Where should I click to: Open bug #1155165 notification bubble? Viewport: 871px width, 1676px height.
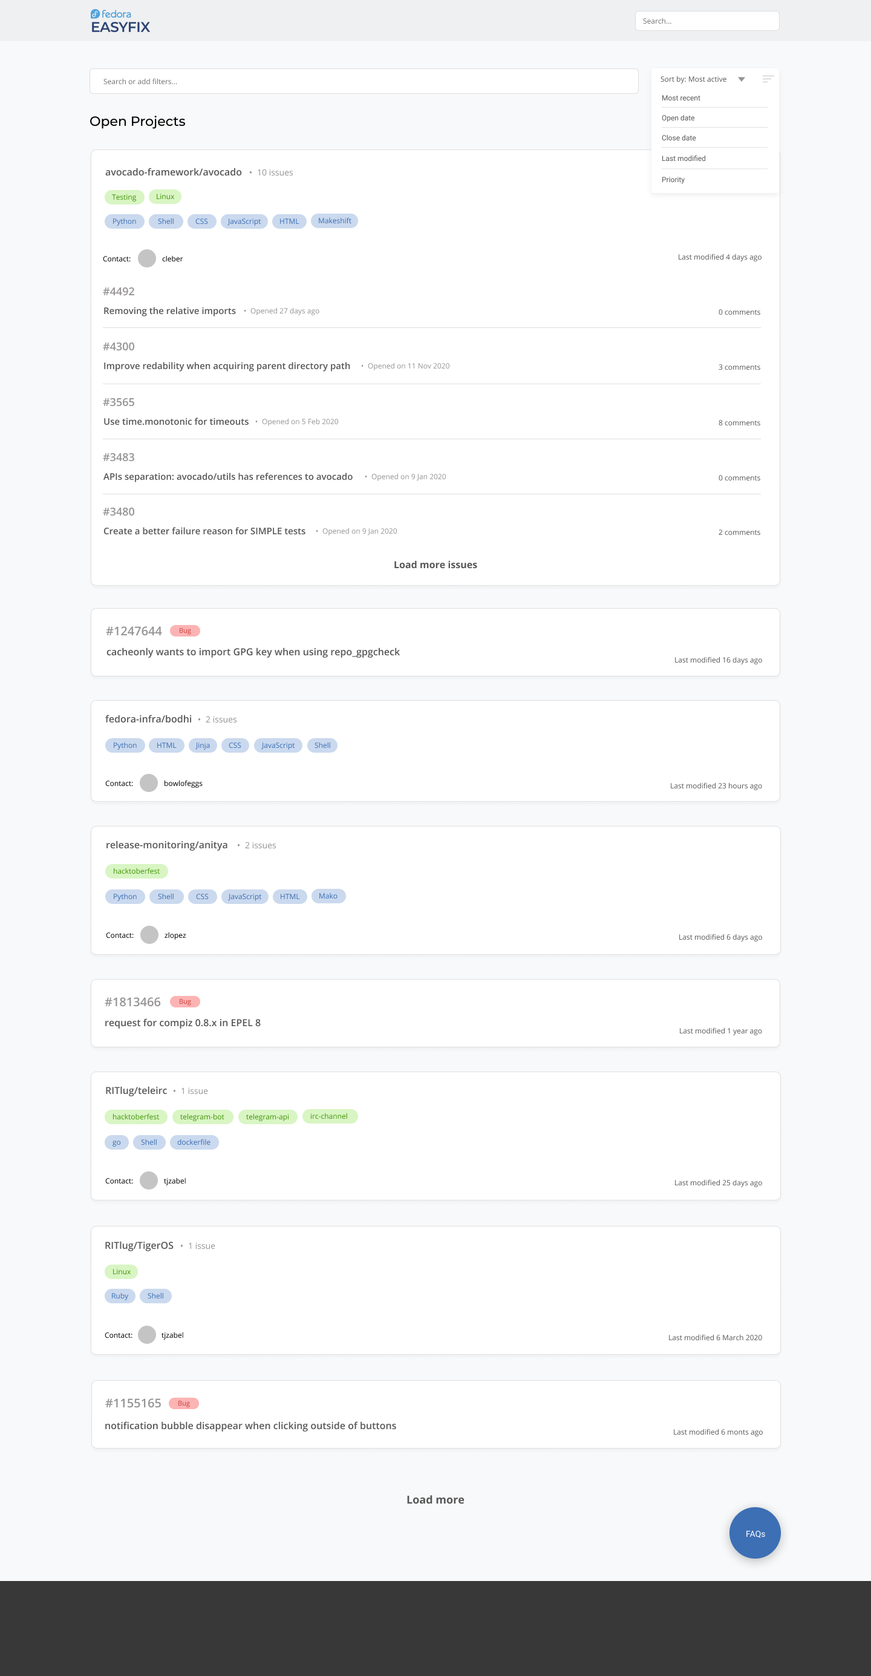click(x=250, y=1426)
